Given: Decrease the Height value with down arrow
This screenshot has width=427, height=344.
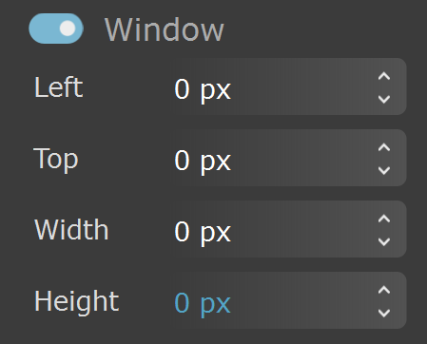Looking at the screenshot, I should (x=384, y=313).
